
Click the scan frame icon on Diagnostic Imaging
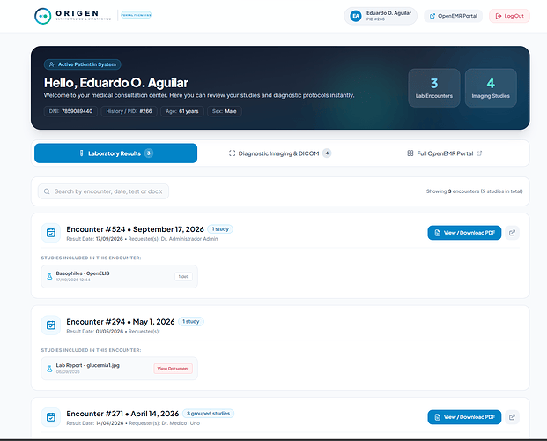pos(232,153)
